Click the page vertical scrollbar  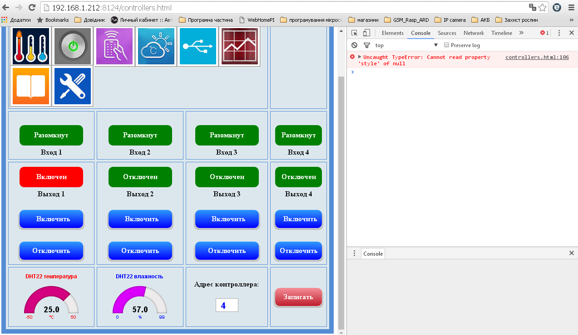point(341,203)
